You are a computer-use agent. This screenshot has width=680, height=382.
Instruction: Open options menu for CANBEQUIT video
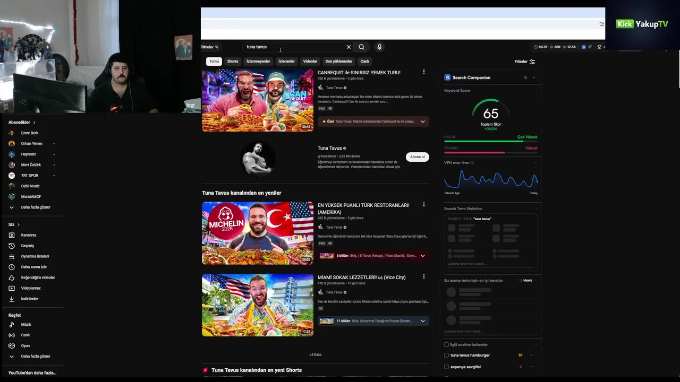pyautogui.click(x=423, y=72)
